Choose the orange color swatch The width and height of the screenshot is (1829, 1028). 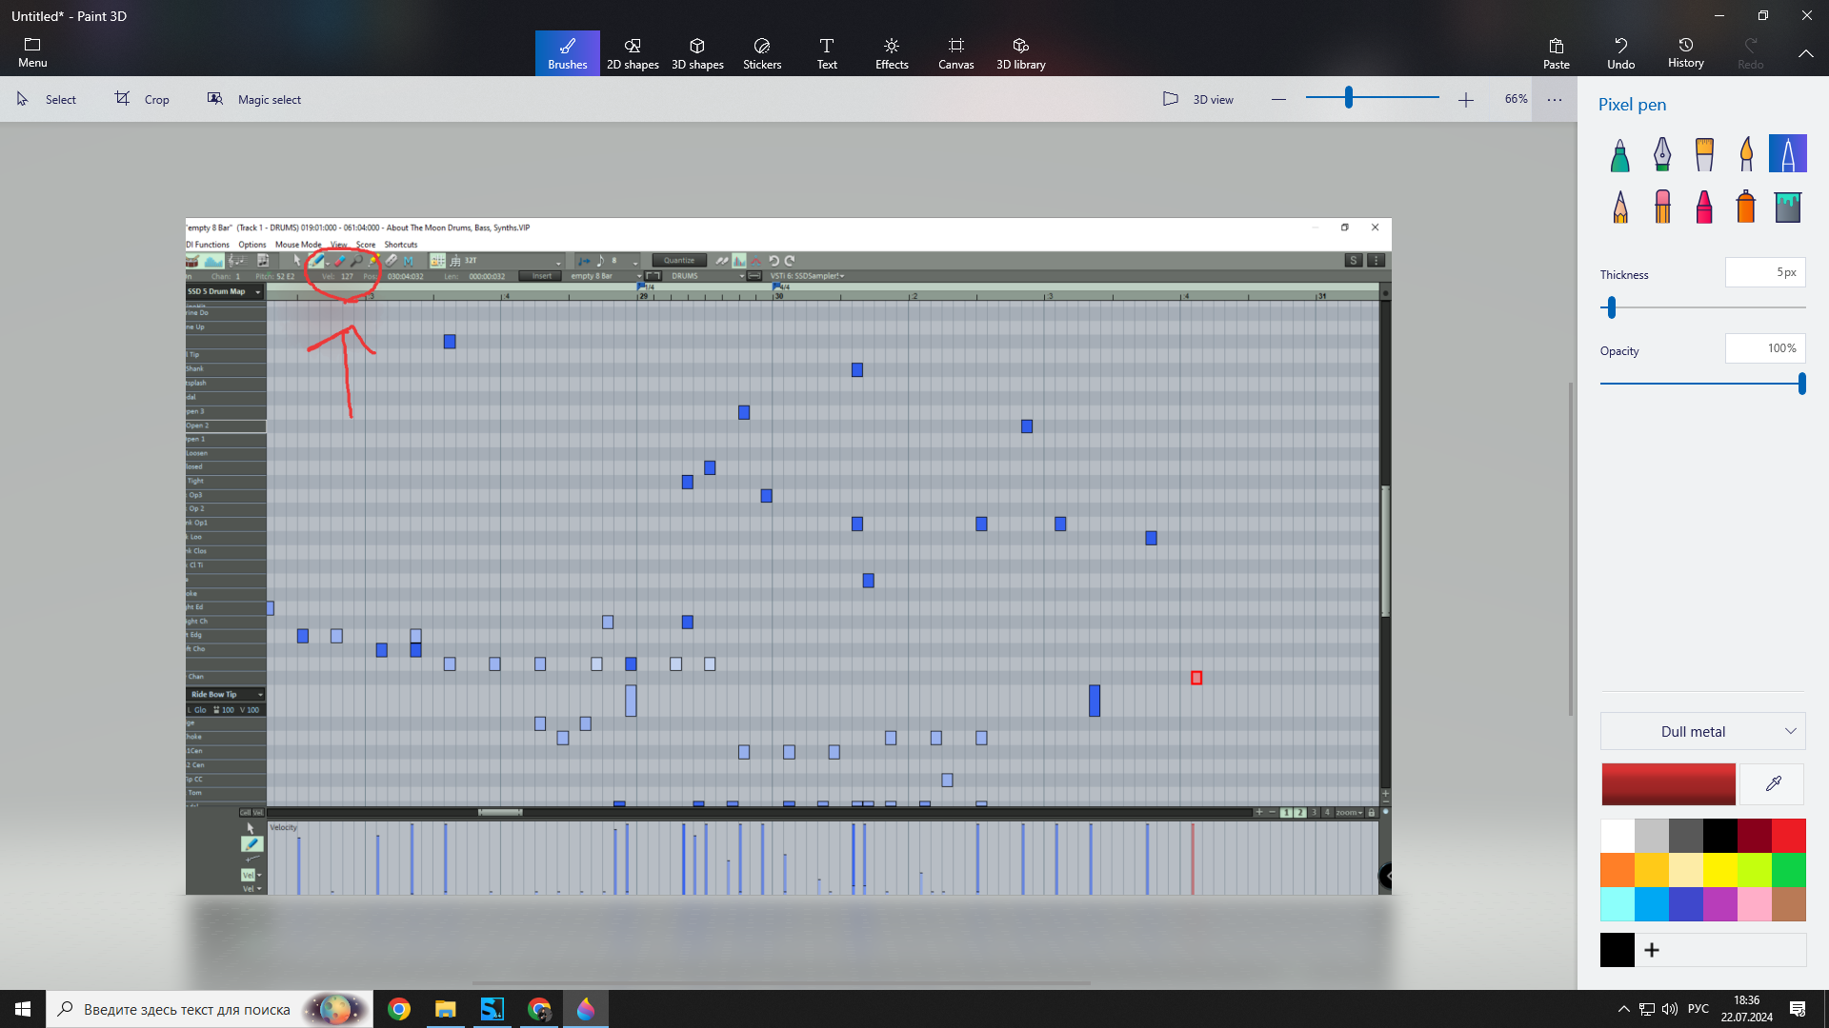coord(1618,870)
